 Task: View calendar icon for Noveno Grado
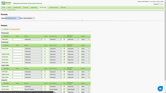click(x=64, y=87)
